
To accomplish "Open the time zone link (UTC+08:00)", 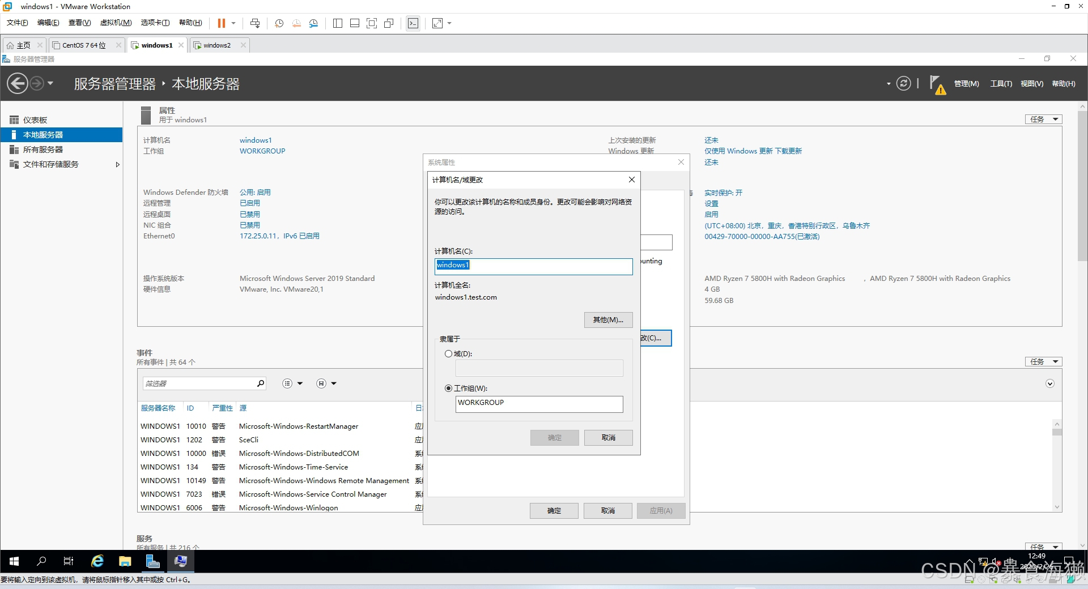I will point(787,226).
